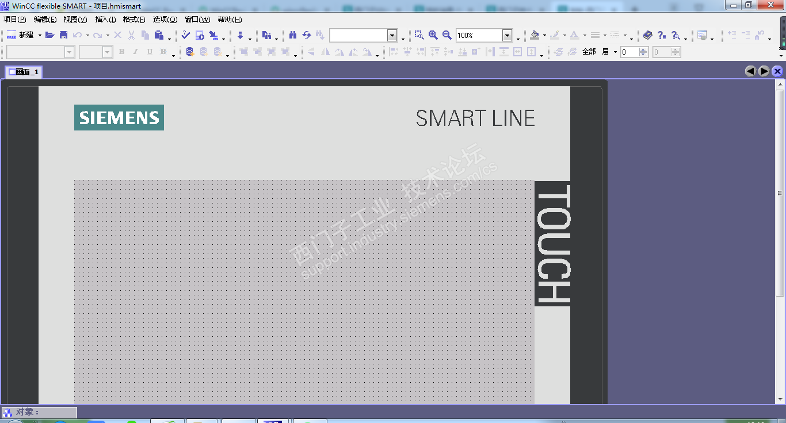The image size is (786, 423).
Task: Increase the active layer number spinner
Action: pyautogui.click(x=643, y=49)
